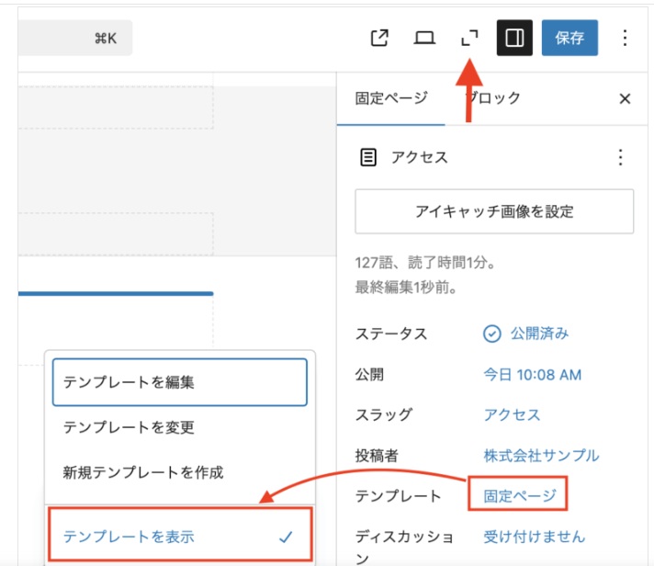This screenshot has width=654, height=566.
Task: Click アイキャッチ画像を設定 button
Action: click(494, 211)
